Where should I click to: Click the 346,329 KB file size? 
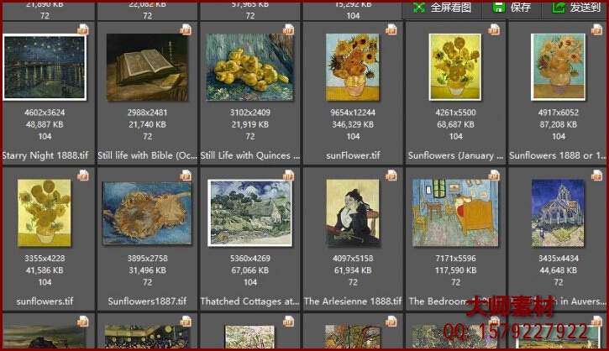[353, 124]
